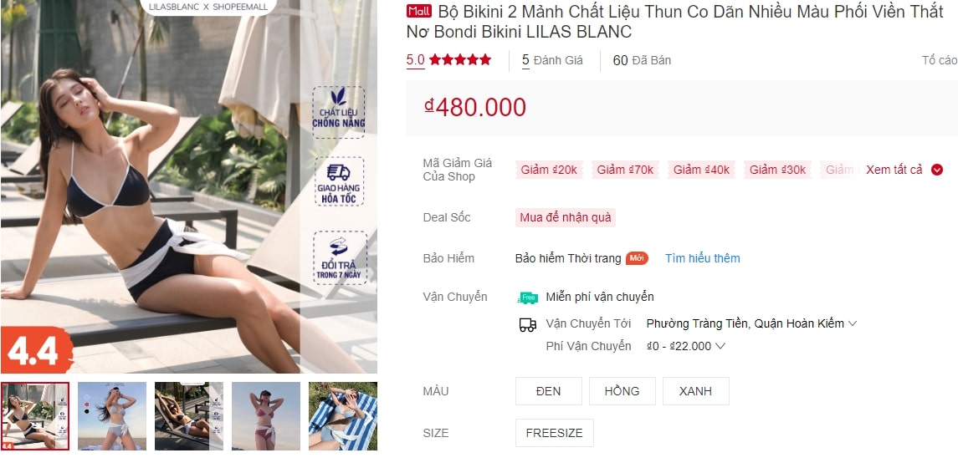Click the Mua để nhận quà deal tag
The width and height of the screenshot is (958, 463).
[565, 217]
